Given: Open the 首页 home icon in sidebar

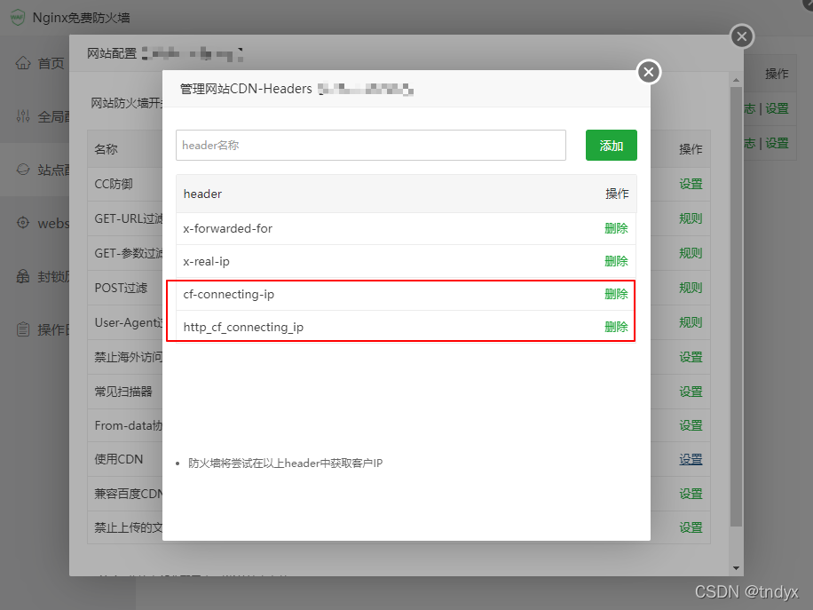Looking at the screenshot, I should 23,63.
